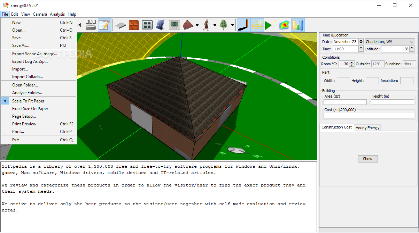Switch to the Hourly Energy tab
Viewport: 419px width, 233px height.
click(367, 128)
